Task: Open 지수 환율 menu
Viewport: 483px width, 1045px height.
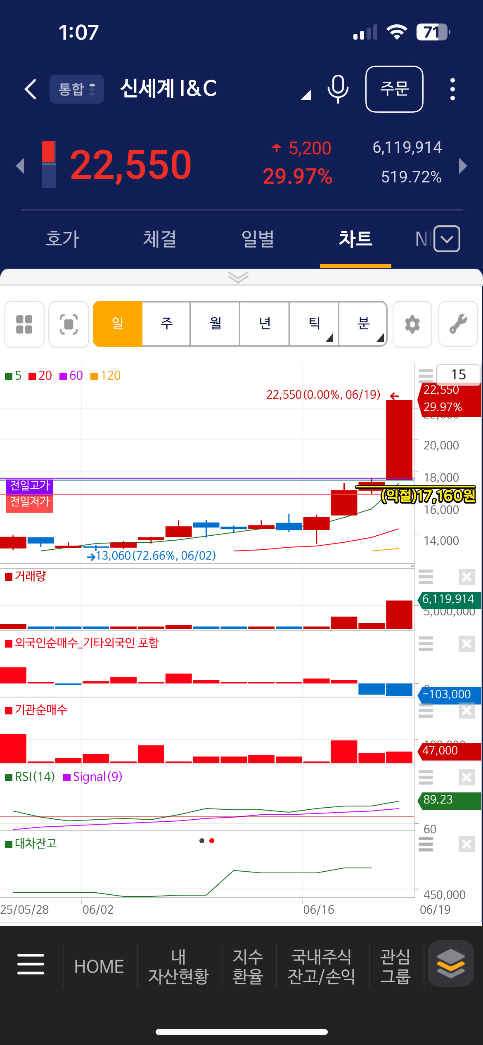Action: (248, 967)
